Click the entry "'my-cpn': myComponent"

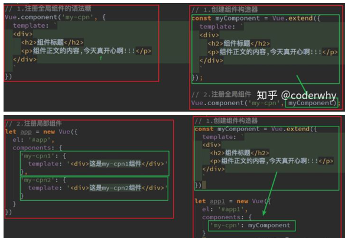tap(250, 226)
